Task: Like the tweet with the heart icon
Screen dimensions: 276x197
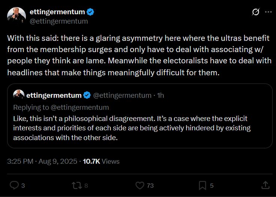Action: pyautogui.click(x=140, y=186)
